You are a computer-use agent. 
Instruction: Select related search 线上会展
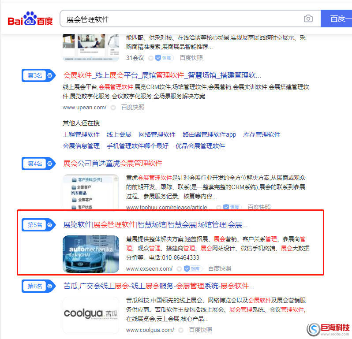click(x=119, y=134)
